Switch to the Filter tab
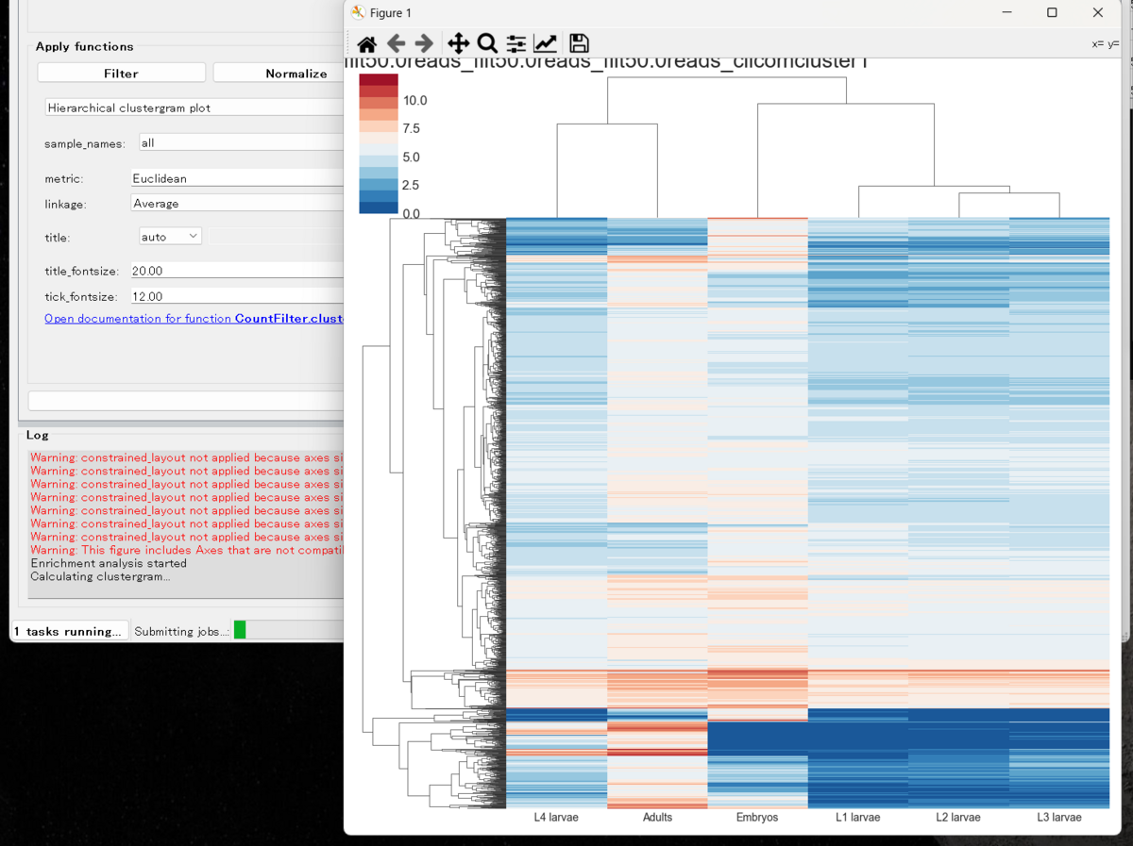 121,72
